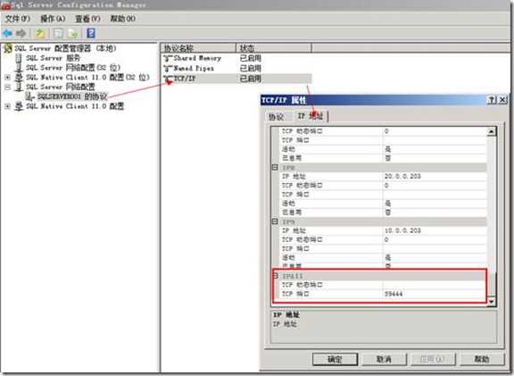Click 已启用 status of Named Pipes

251,68
